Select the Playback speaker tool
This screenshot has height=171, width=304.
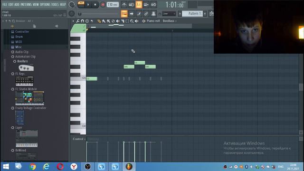(137, 21)
